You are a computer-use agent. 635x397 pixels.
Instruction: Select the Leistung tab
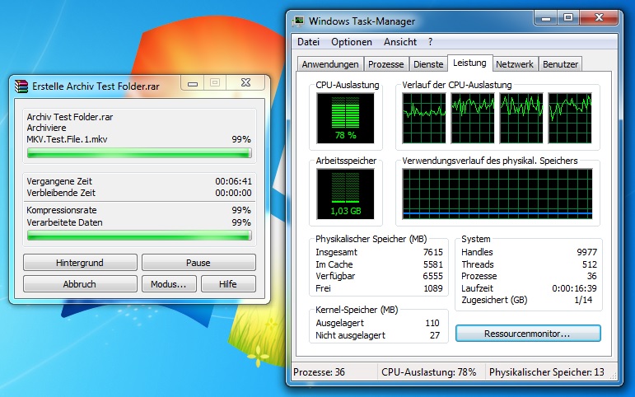pos(469,63)
